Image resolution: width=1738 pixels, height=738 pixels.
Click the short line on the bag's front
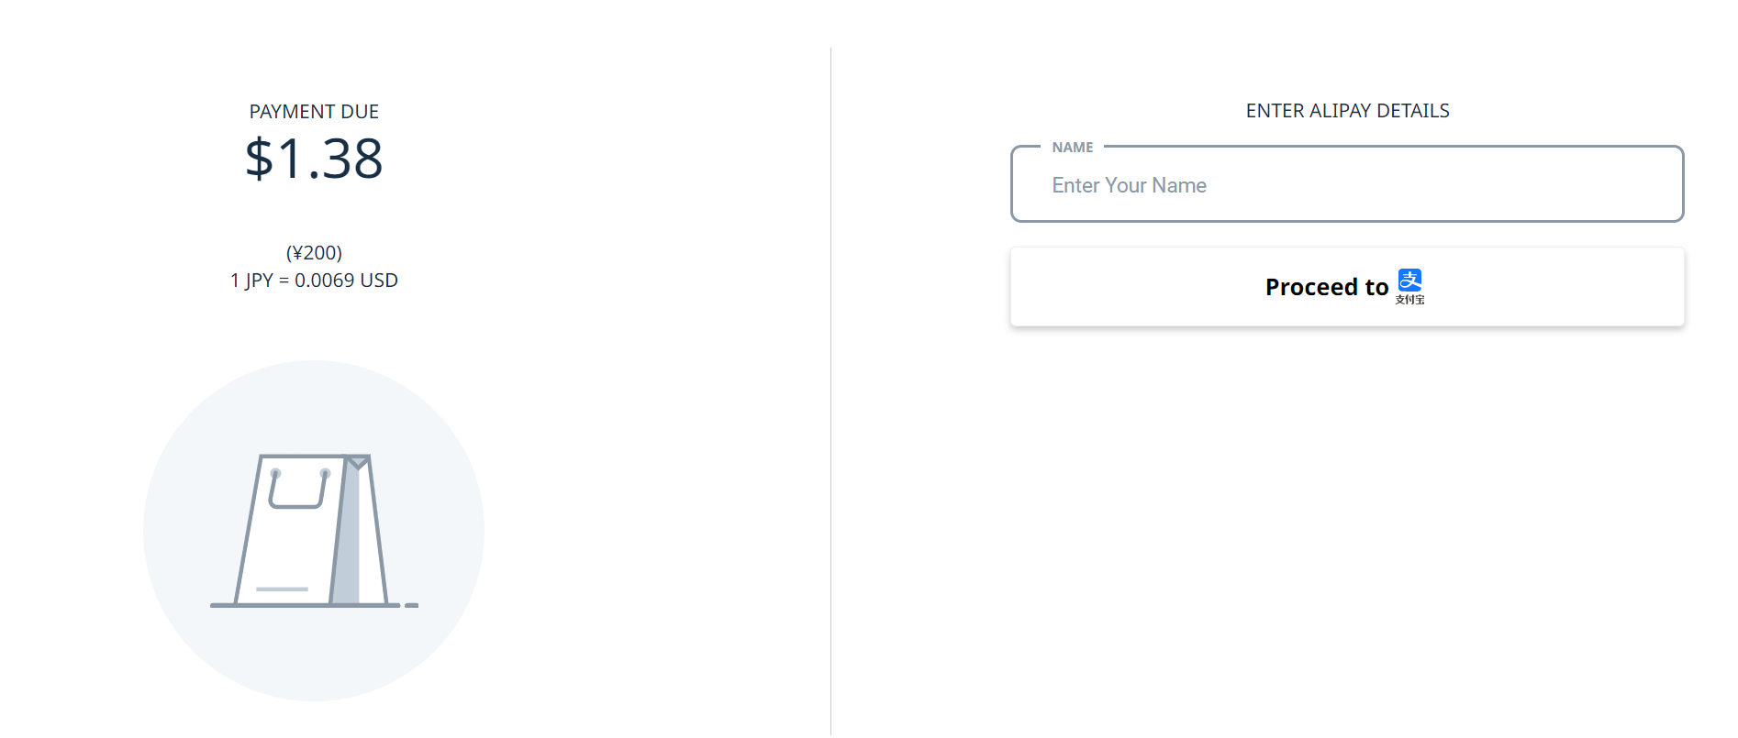(x=282, y=589)
